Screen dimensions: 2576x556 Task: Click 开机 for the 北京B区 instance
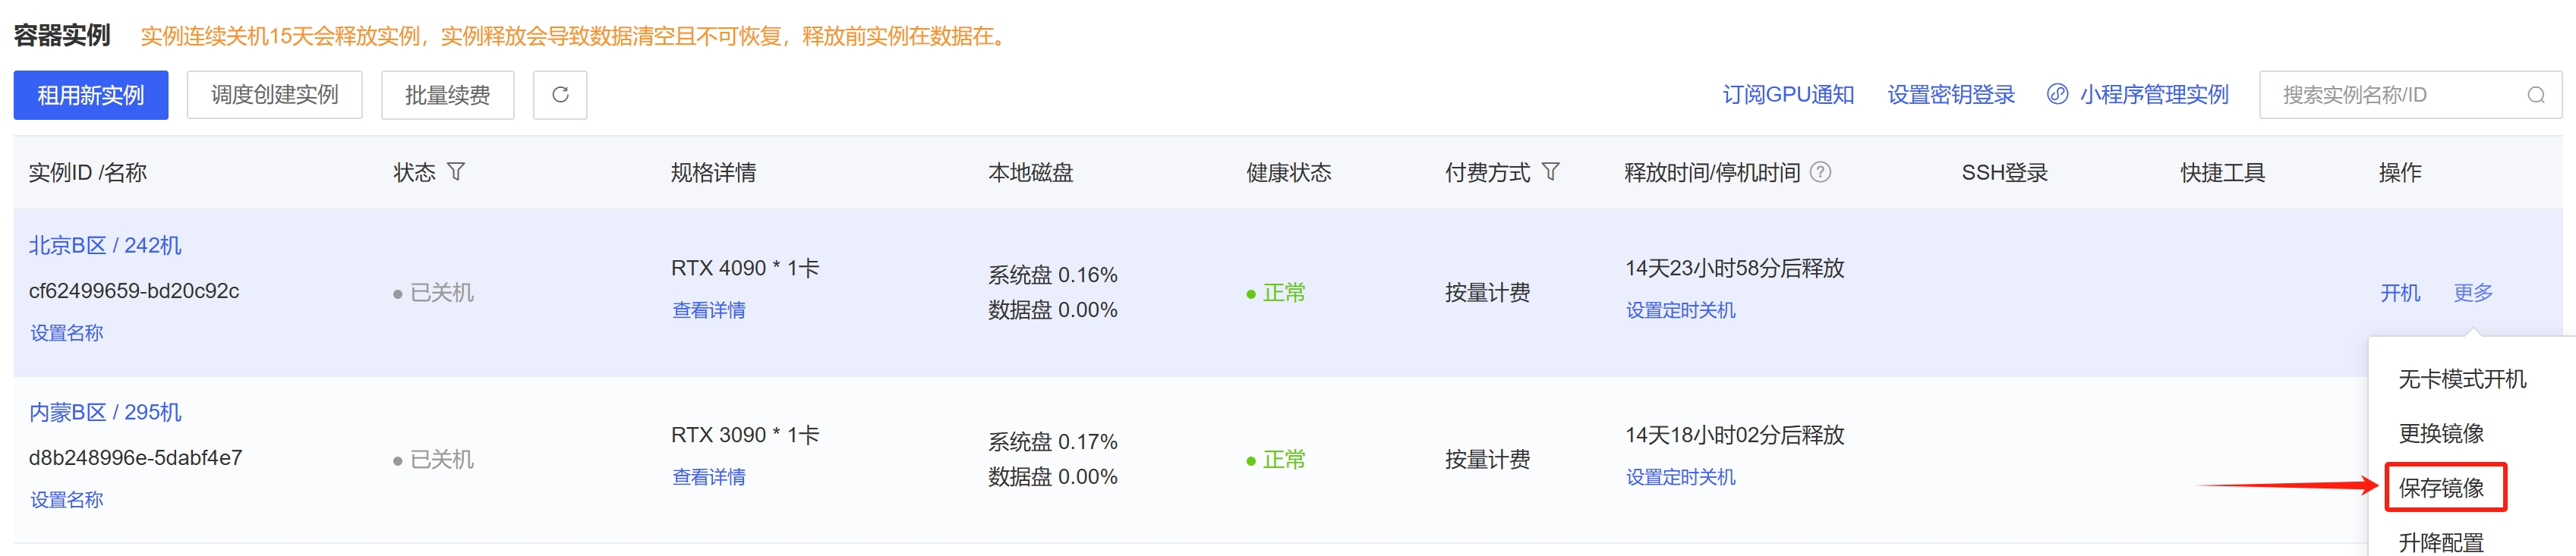(x=2400, y=293)
